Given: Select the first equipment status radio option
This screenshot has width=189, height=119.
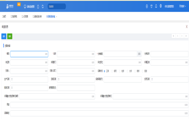Looking at the screenshot, I should tap(104, 71).
